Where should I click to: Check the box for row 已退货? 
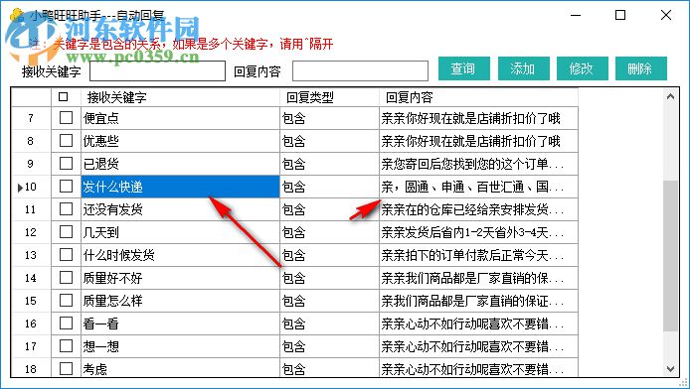click(66, 164)
